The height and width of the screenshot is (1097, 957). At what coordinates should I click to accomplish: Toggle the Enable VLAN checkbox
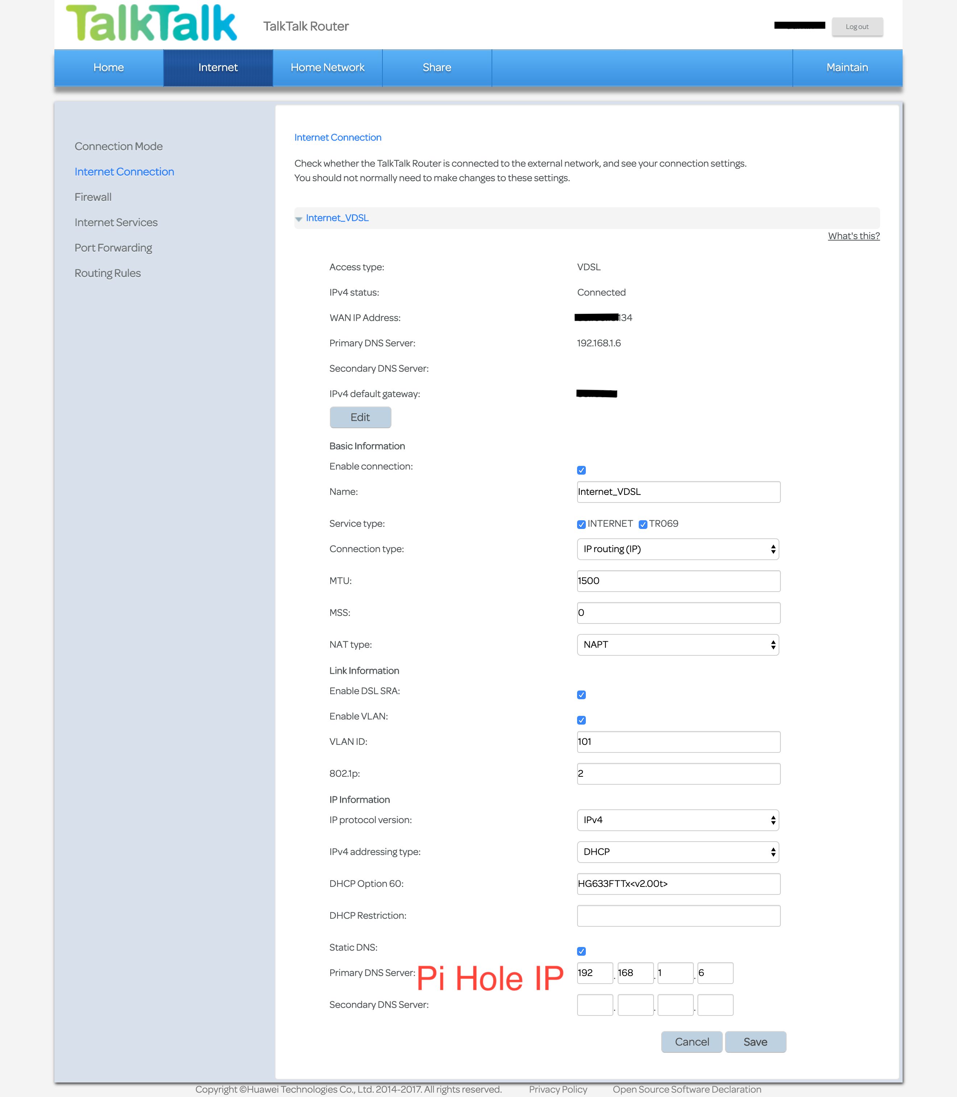click(581, 720)
